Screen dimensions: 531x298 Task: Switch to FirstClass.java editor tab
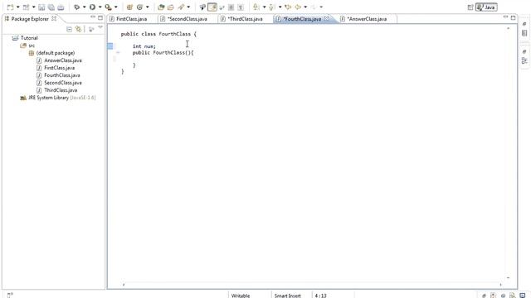[132, 19]
